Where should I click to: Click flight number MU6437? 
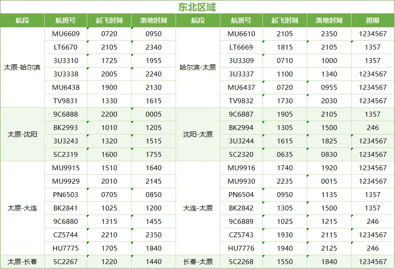(x=241, y=88)
